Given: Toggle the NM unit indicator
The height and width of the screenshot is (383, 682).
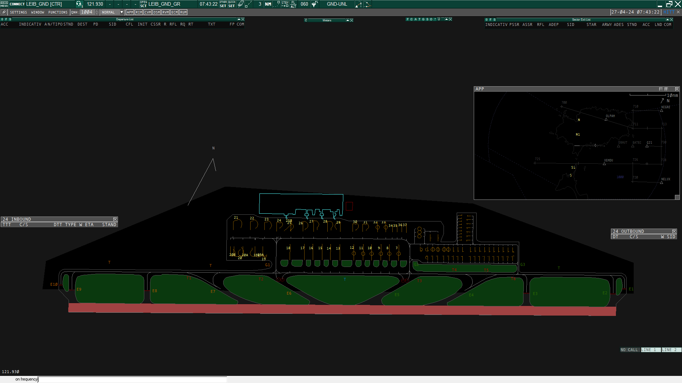Looking at the screenshot, I should (x=268, y=4).
